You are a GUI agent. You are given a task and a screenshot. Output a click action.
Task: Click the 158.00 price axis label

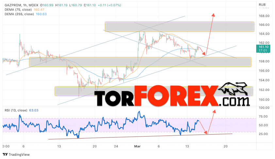pos(264,61)
